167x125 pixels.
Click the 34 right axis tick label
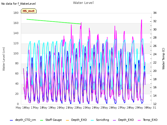155,13
